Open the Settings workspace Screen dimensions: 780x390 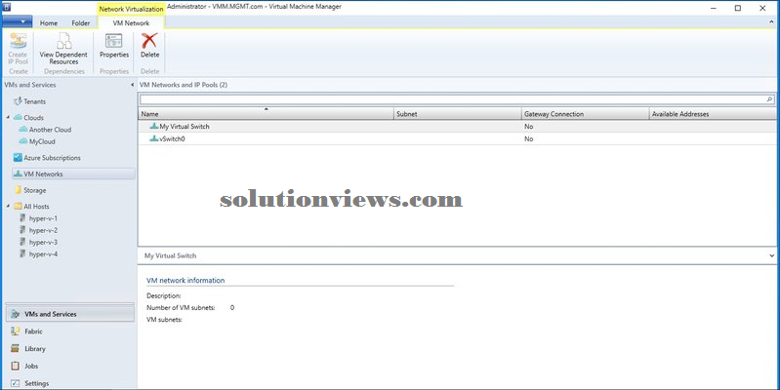click(x=70, y=383)
